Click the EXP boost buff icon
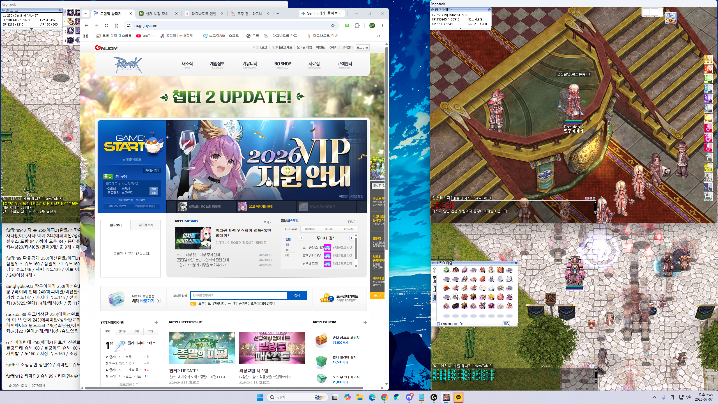This screenshot has height=404, width=718. 708,59
